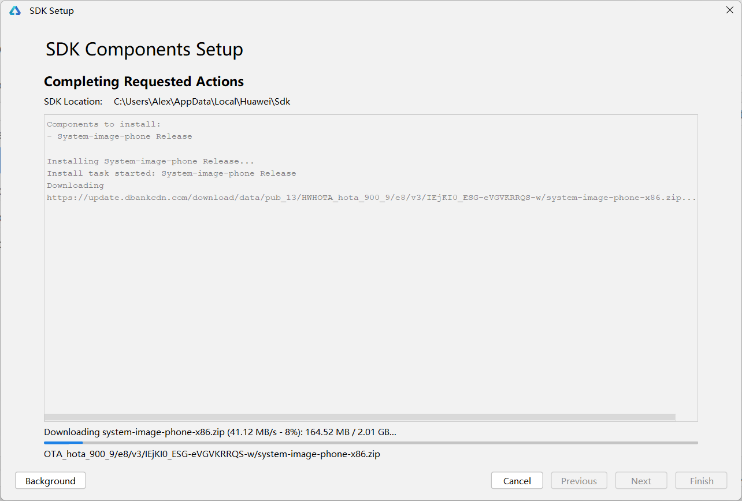Click the disabled Next button
Image resolution: width=742 pixels, height=501 pixels.
click(641, 481)
